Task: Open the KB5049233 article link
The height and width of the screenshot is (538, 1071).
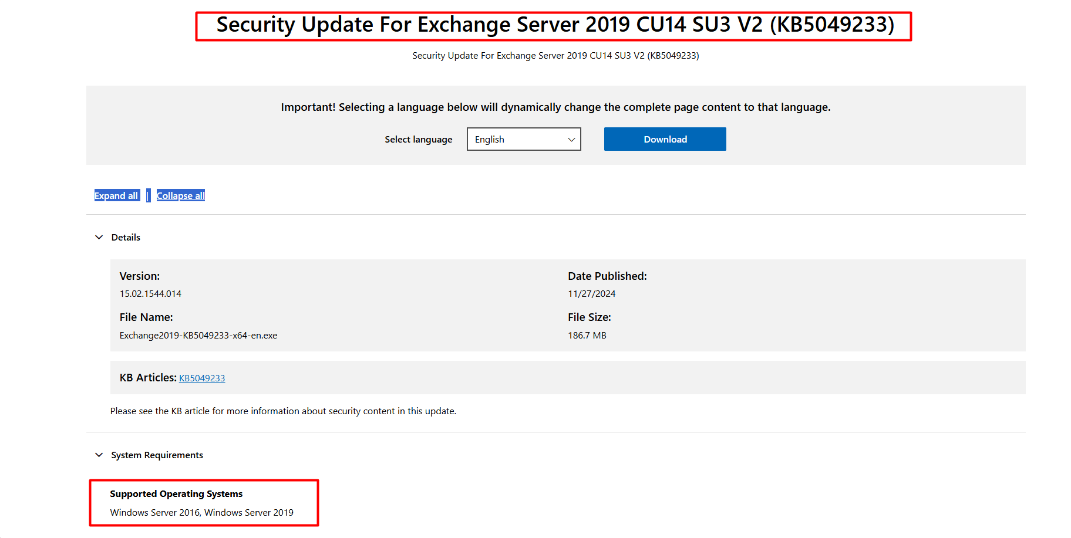Action: [x=202, y=378]
